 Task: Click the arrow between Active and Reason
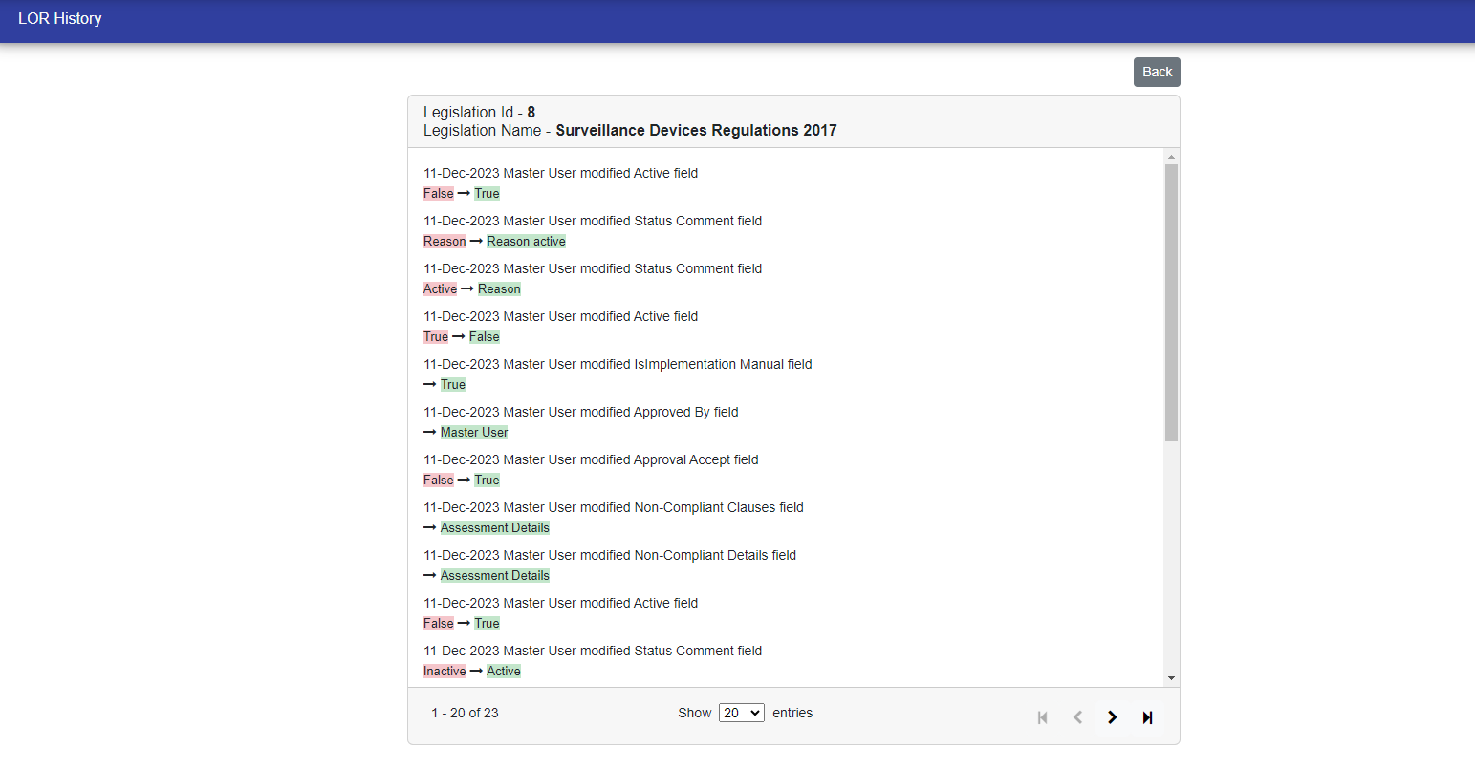pyautogui.click(x=467, y=289)
